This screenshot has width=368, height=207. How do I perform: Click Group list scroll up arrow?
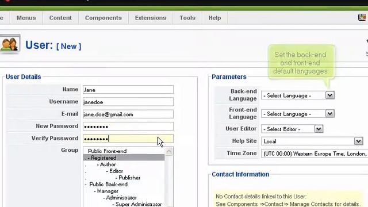(168, 151)
